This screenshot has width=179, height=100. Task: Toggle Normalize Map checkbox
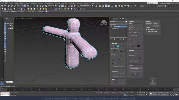(129, 35)
